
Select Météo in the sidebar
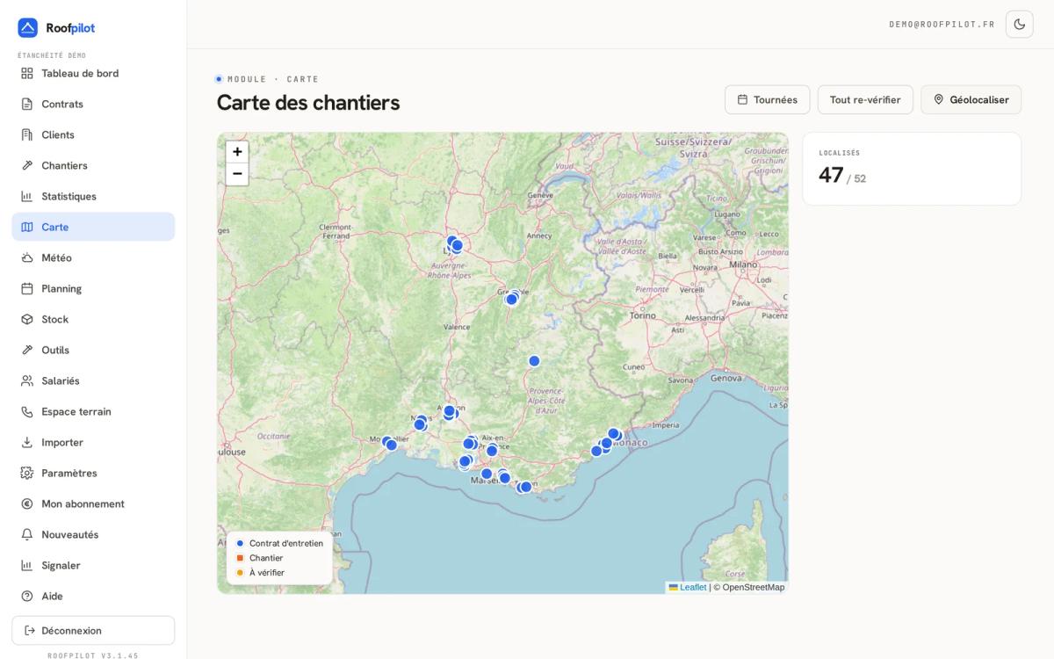93,257
